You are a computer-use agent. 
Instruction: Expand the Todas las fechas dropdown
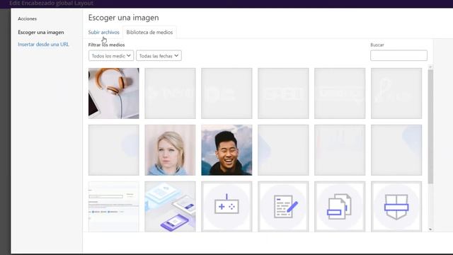click(159, 56)
